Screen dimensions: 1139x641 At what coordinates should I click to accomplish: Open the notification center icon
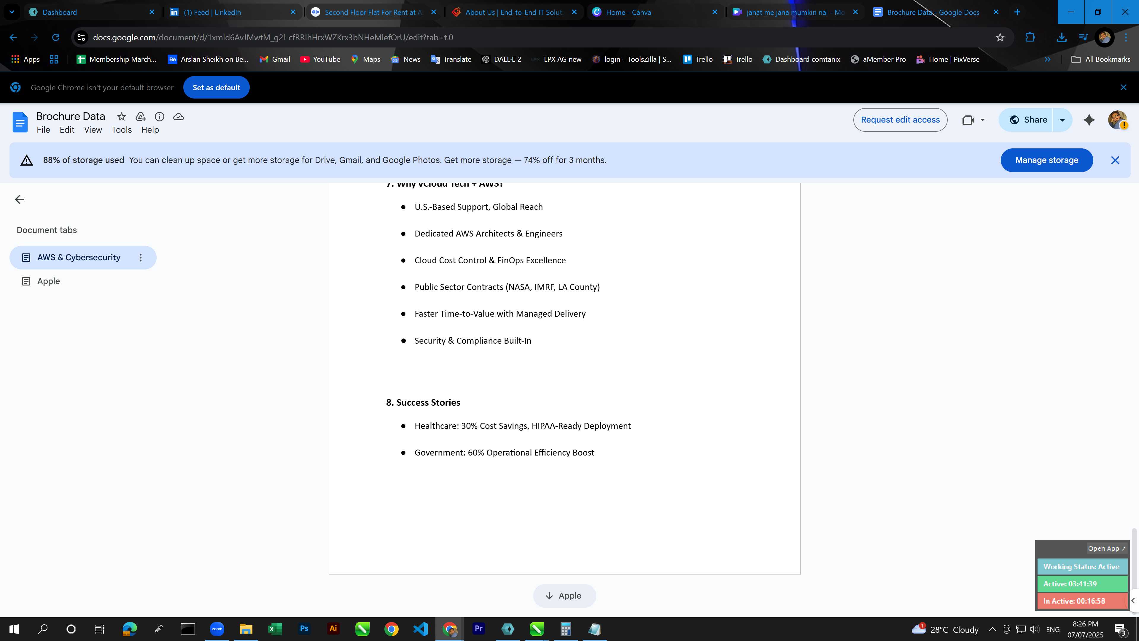pos(1120,629)
